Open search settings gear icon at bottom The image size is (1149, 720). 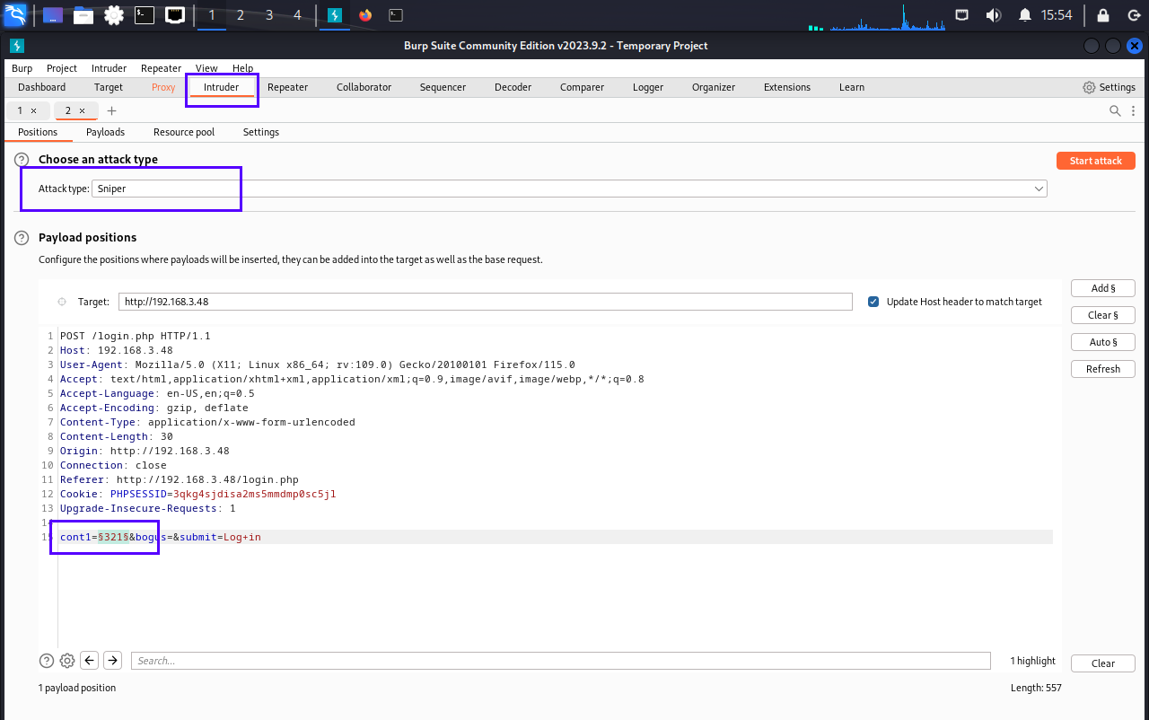pos(67,661)
